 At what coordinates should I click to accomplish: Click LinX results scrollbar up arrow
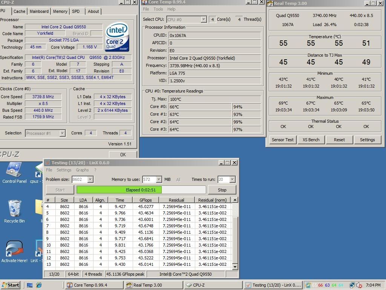[235, 200]
